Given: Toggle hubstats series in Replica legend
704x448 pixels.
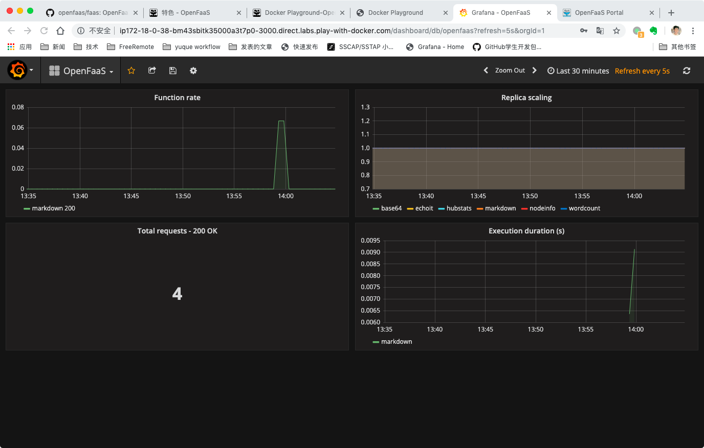Looking at the screenshot, I should (x=455, y=208).
